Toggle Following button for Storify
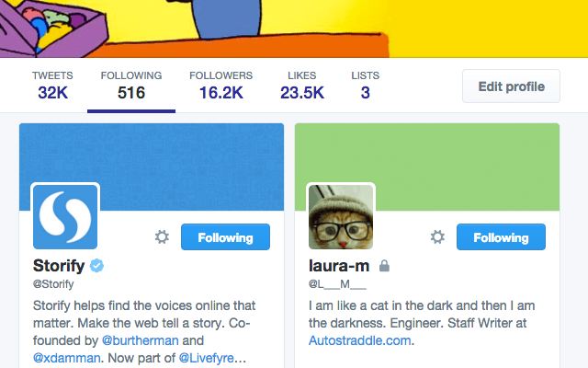This screenshot has height=368, width=588. click(225, 237)
